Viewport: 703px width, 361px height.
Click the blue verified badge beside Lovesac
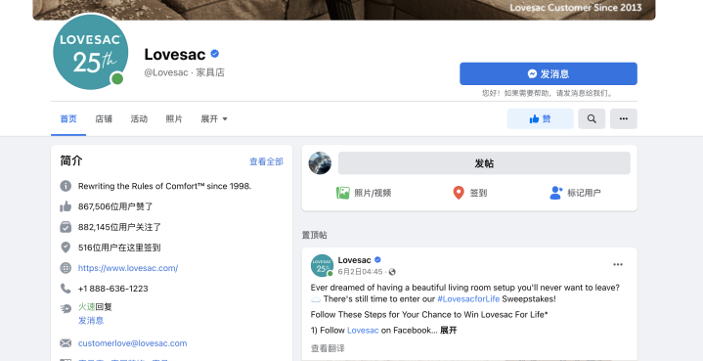215,54
